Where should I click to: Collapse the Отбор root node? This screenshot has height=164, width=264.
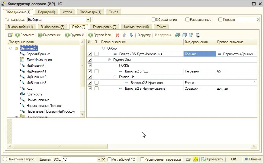[x=103, y=48]
